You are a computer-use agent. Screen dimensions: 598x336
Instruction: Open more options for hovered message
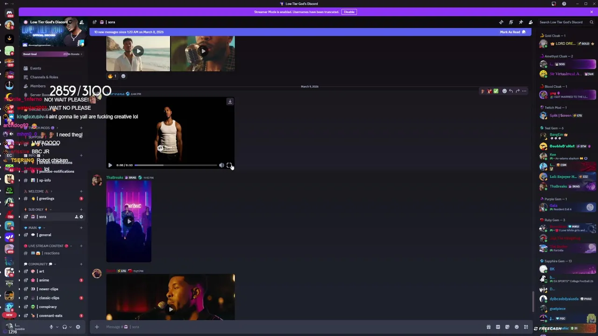point(524,91)
